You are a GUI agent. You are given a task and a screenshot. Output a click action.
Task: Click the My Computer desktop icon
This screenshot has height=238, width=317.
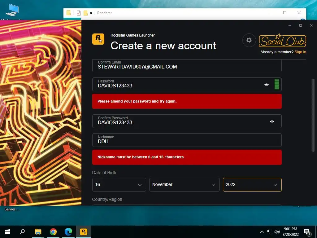coord(12,10)
